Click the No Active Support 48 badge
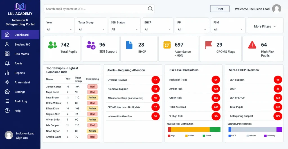This screenshot has width=288, height=149. (156, 89)
